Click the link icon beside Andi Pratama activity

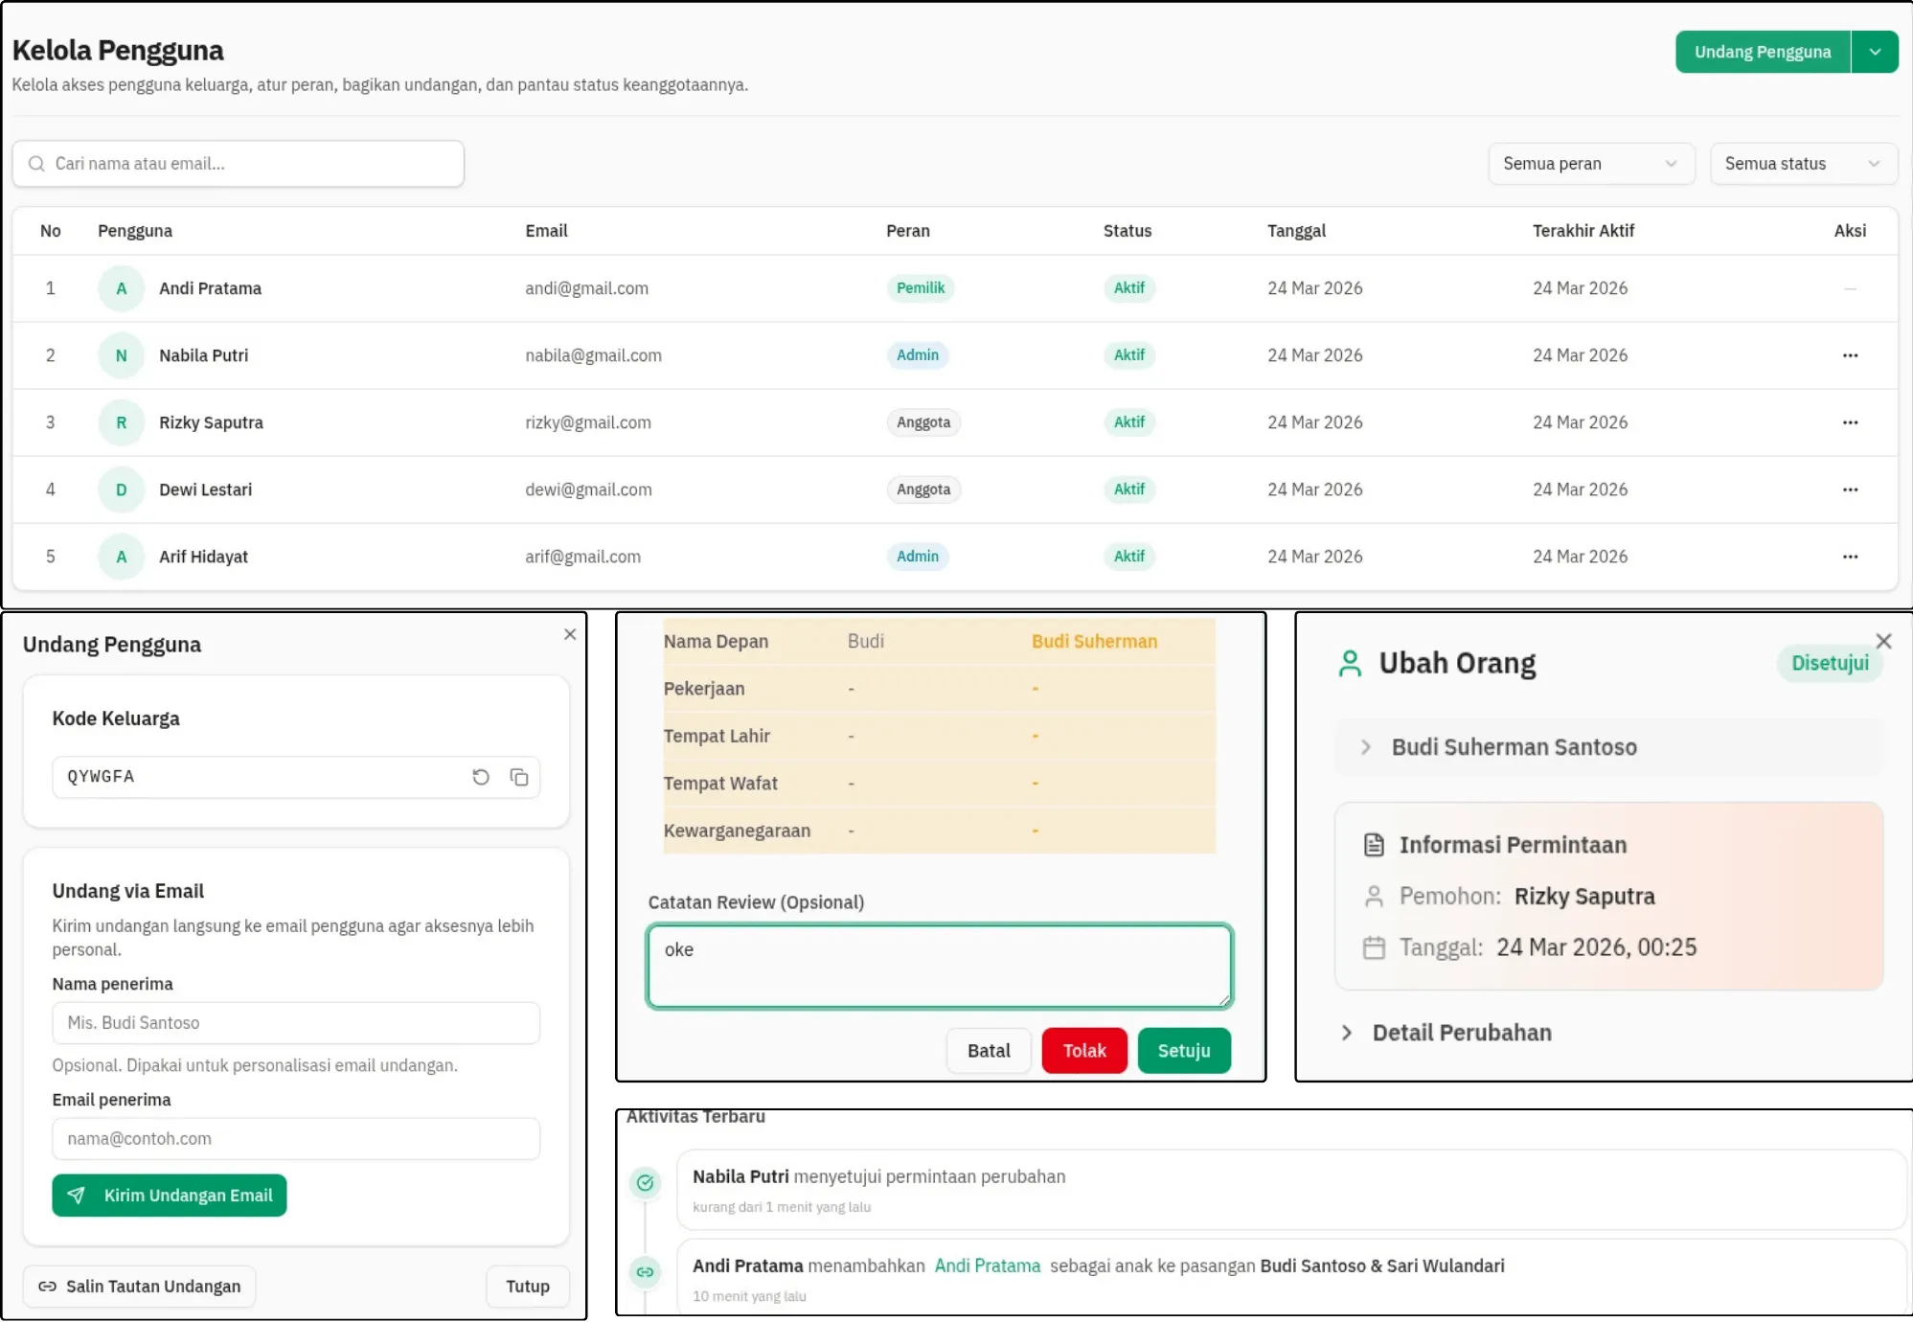pos(645,1272)
